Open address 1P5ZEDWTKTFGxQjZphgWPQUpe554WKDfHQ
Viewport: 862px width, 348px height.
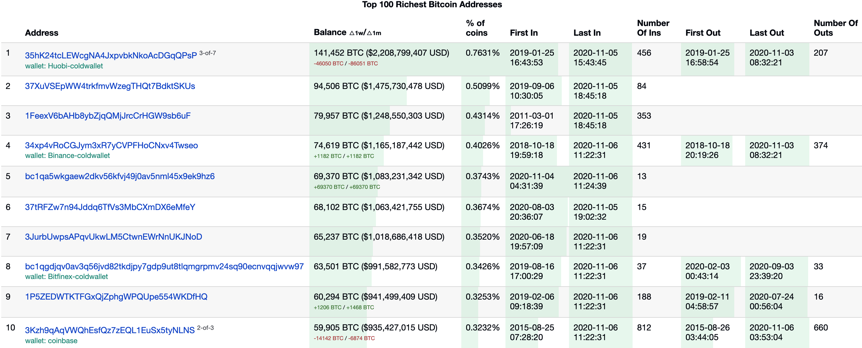[x=116, y=297]
